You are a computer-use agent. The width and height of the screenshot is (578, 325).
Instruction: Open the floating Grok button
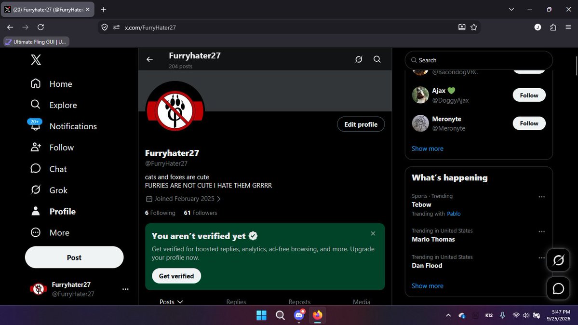point(558,260)
